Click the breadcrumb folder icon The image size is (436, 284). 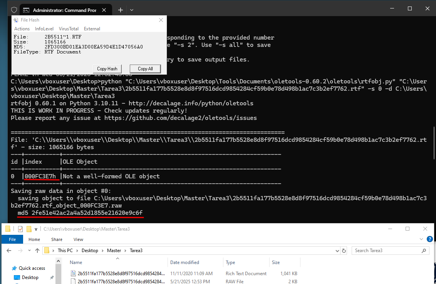point(47,251)
